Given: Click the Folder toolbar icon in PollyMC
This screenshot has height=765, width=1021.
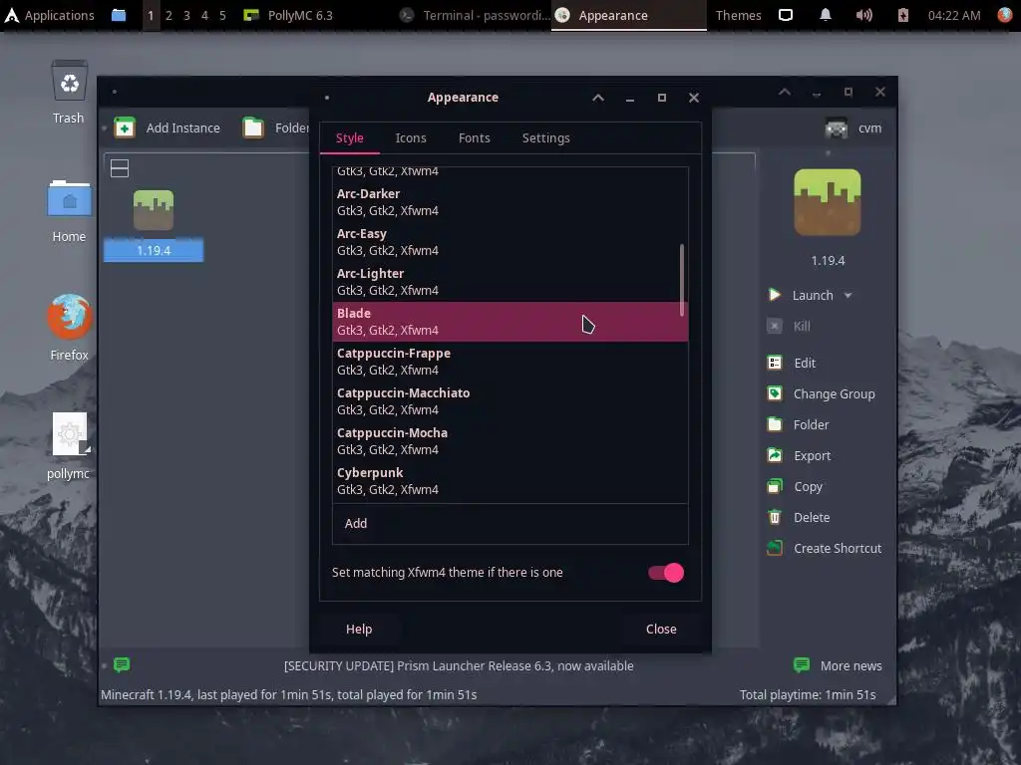Looking at the screenshot, I should point(253,127).
